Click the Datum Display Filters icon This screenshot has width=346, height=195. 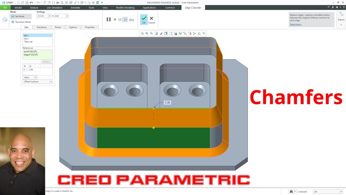[x=185, y=34]
